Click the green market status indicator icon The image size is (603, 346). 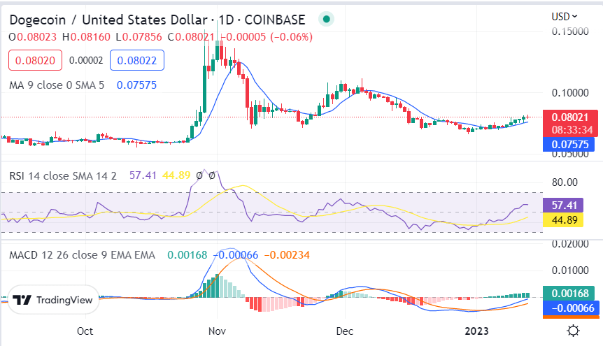click(326, 18)
